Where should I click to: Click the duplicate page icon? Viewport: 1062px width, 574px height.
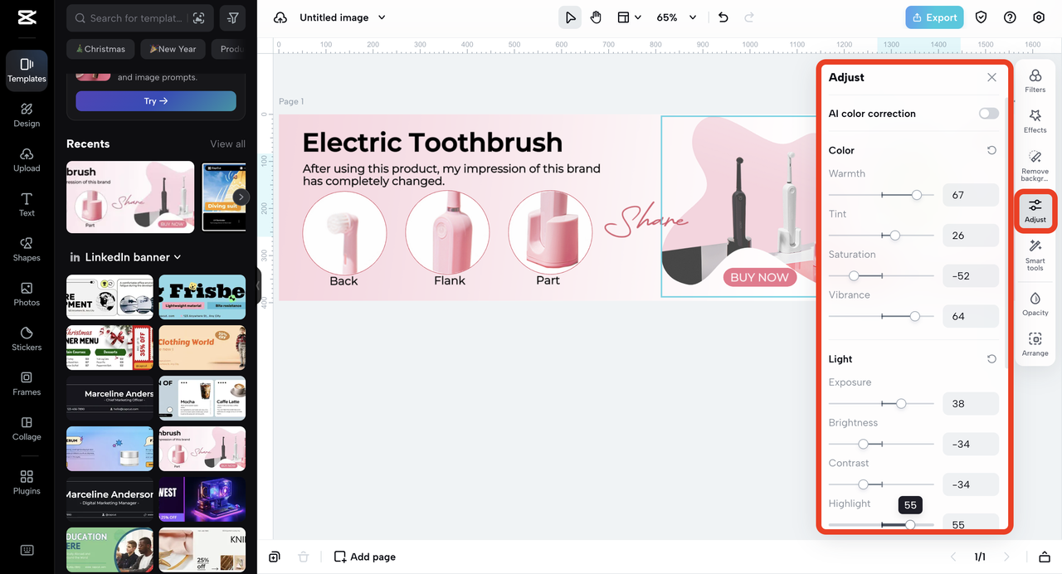tap(275, 557)
